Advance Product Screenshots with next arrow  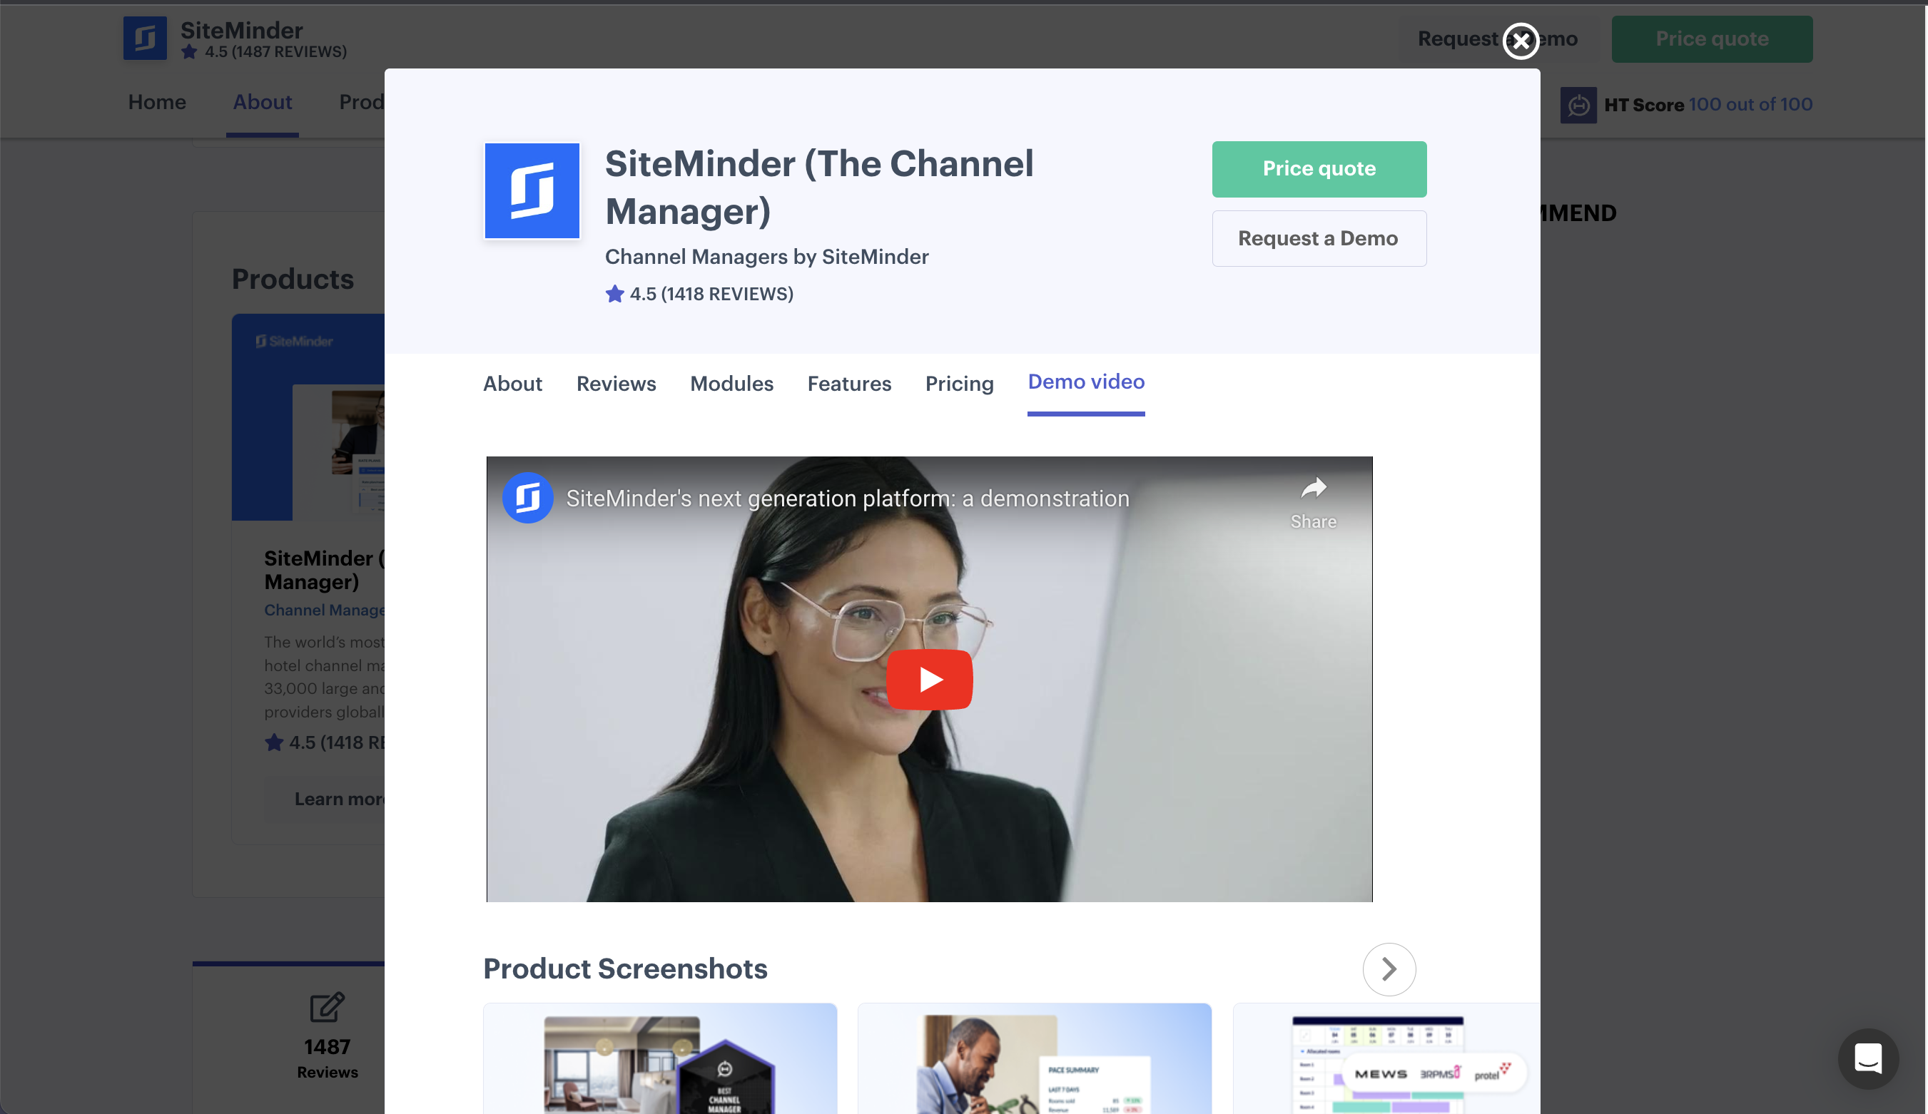click(x=1389, y=969)
